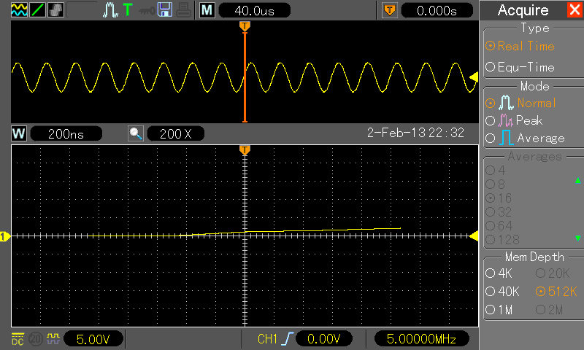This screenshot has height=350, width=584.
Task: Click the floppy disk save icon
Action: coord(165,10)
